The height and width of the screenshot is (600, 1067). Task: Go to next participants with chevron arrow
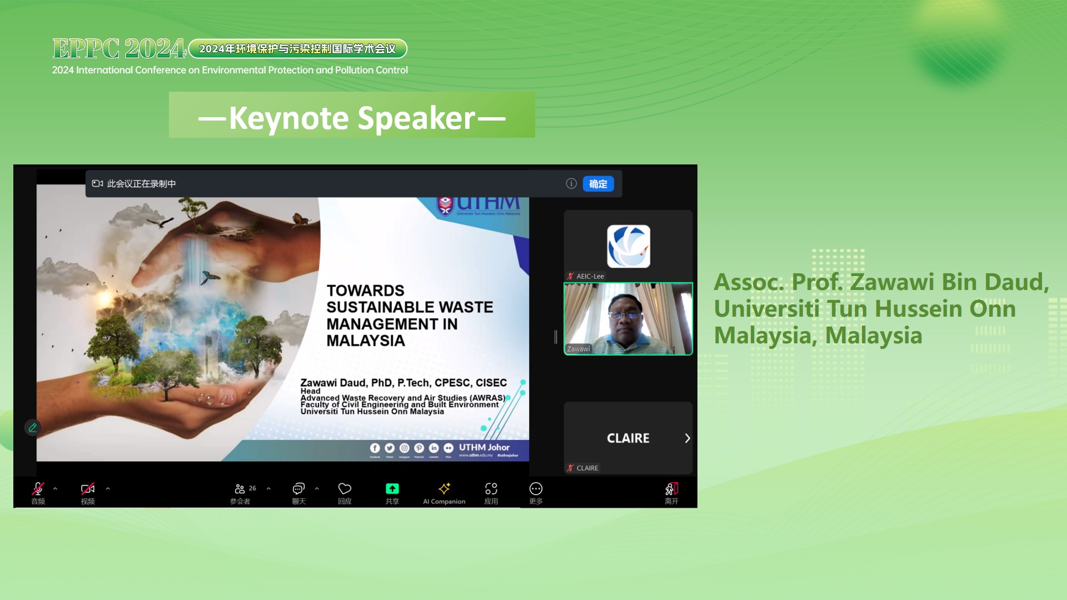tap(687, 438)
